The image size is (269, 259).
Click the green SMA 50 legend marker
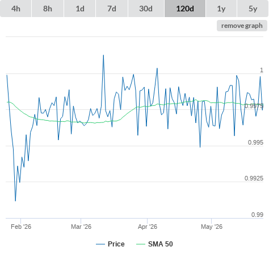(x=141, y=244)
